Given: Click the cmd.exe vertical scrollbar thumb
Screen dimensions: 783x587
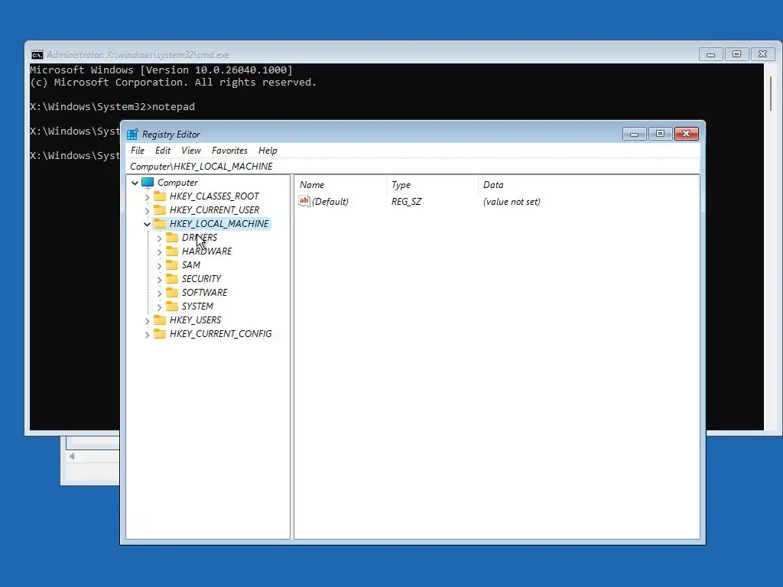Looking at the screenshot, I should coord(771,93).
